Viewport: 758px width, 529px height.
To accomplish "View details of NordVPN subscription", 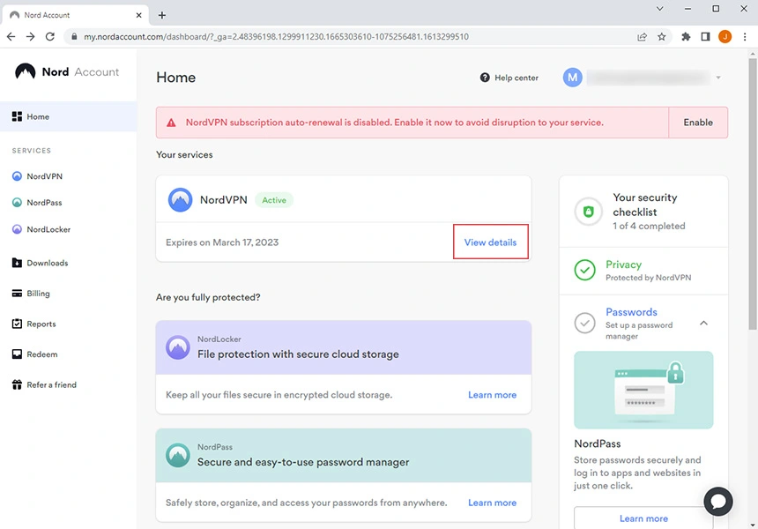I will click(490, 242).
